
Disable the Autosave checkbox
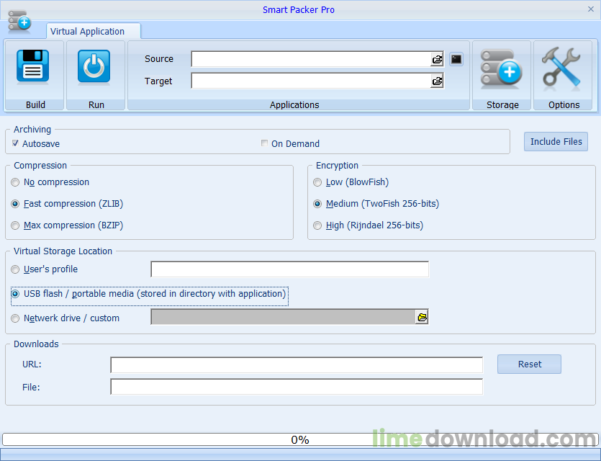click(x=15, y=143)
